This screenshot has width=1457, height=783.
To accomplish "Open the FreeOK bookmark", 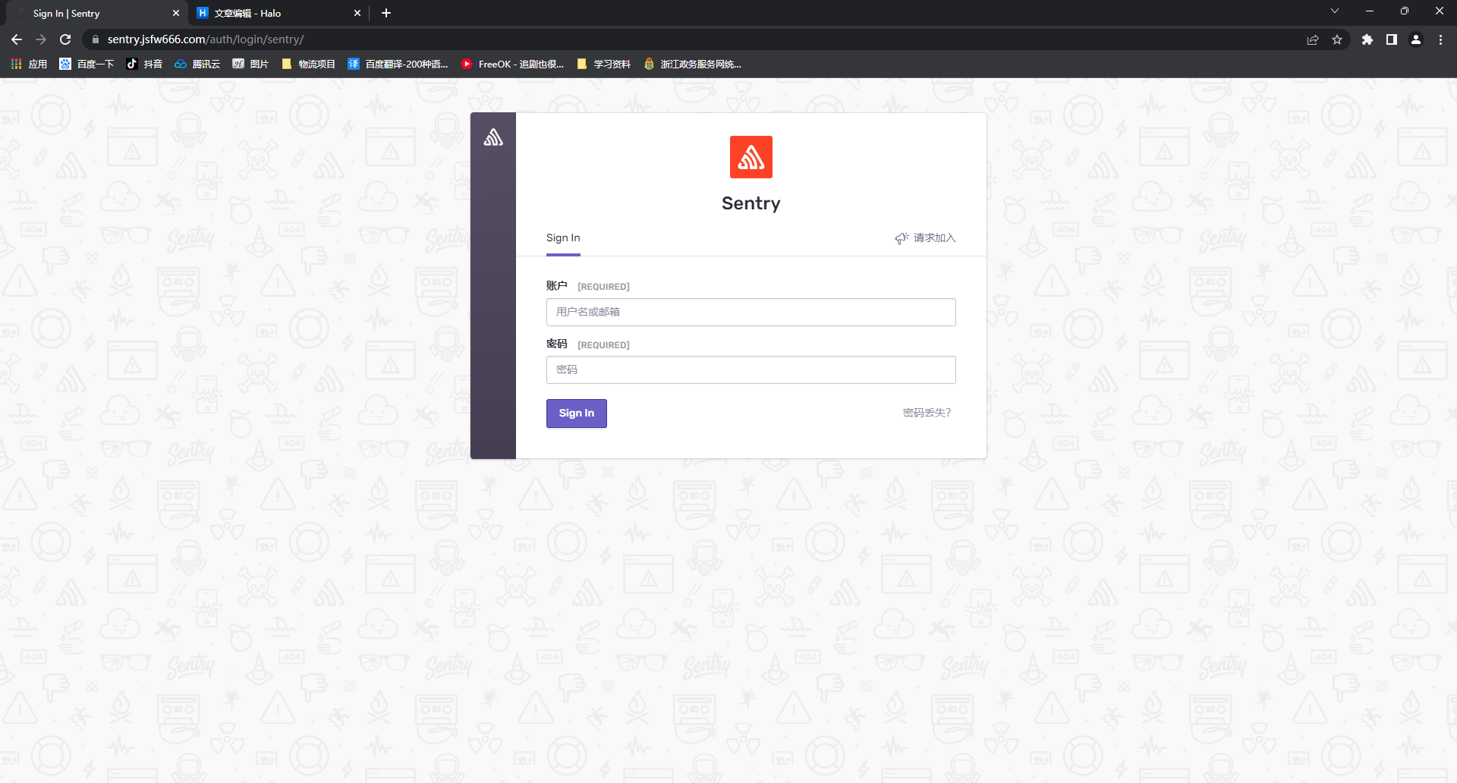I will (512, 64).
